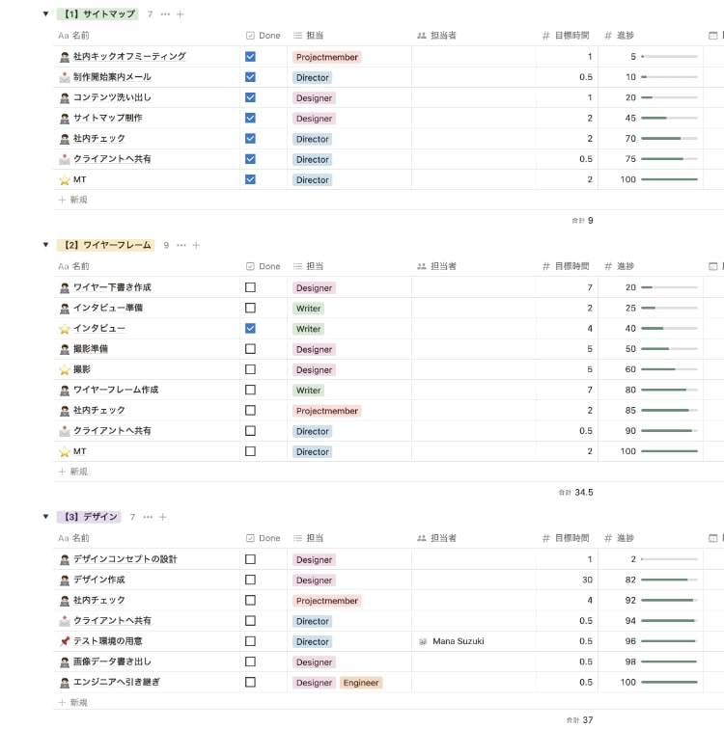Open 名前 column header in サイトマップ table
The image size is (724, 729).
tap(73, 36)
